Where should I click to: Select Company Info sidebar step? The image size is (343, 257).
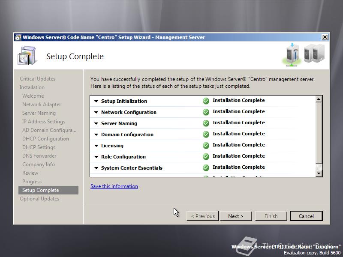pyautogui.click(x=39, y=164)
